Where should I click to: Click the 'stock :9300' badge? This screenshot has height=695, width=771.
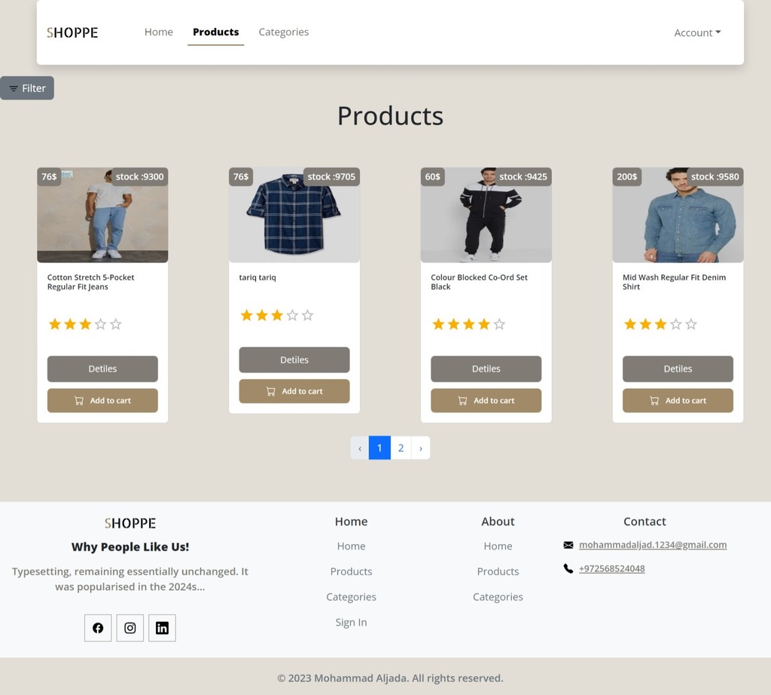coord(139,176)
